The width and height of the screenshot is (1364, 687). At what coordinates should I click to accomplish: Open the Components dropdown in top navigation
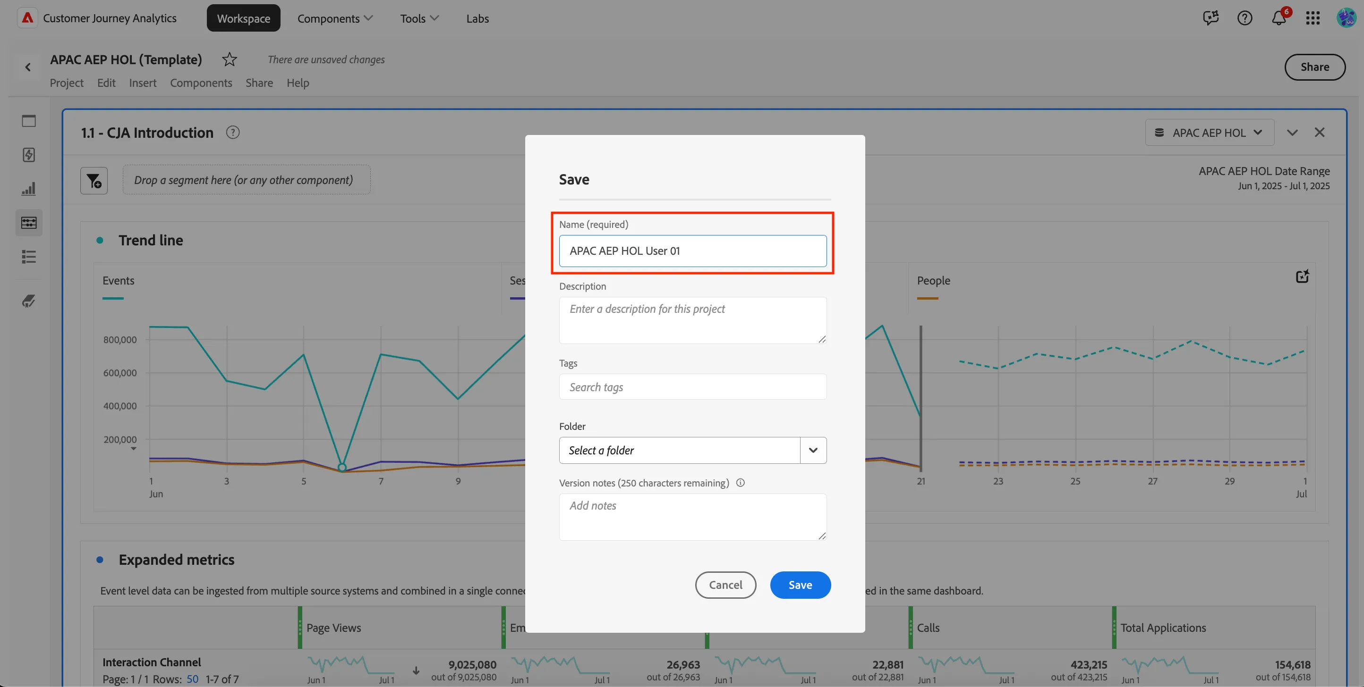tap(335, 18)
